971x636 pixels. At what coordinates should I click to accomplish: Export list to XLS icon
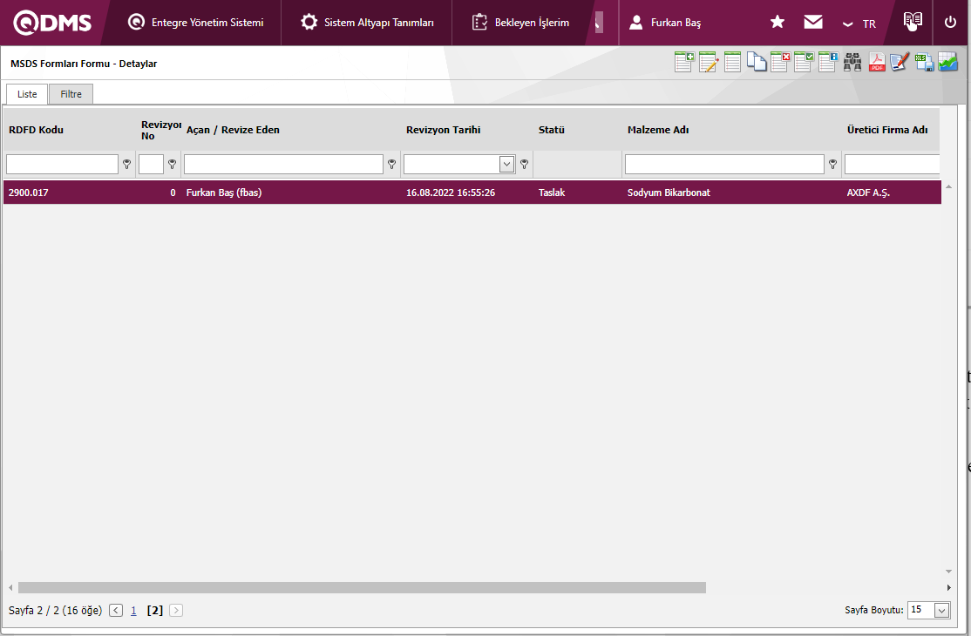point(924,62)
